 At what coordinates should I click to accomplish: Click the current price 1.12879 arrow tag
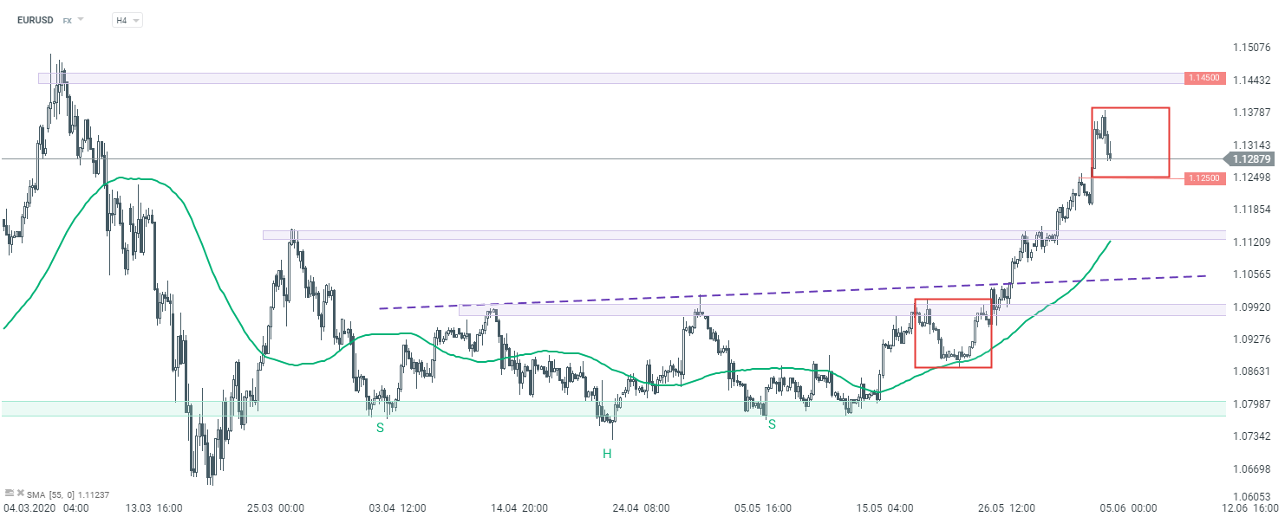[1250, 159]
